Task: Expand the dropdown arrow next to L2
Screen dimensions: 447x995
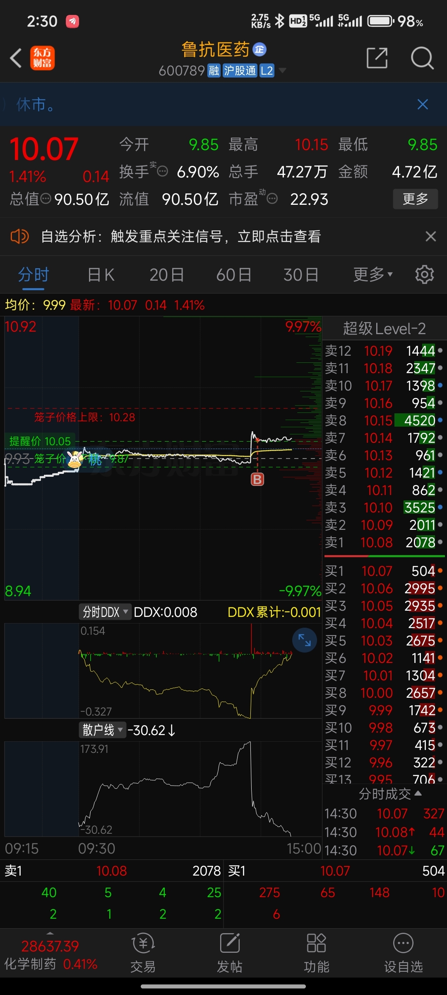Action: 282,70
